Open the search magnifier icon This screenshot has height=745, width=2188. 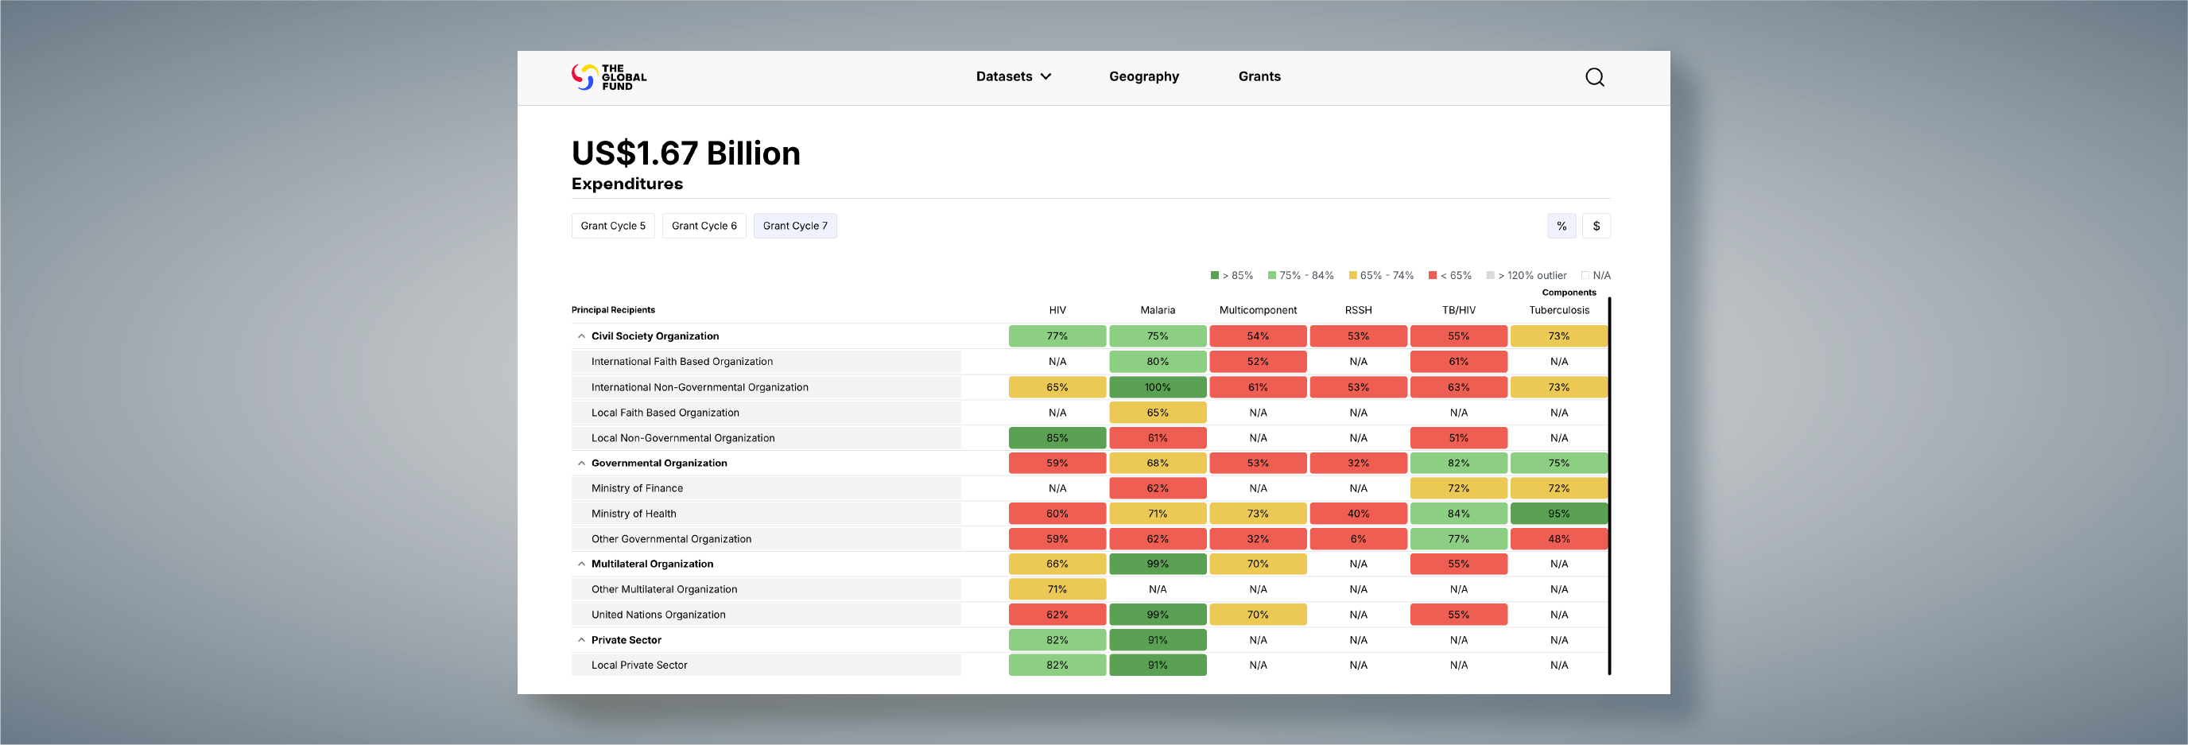coord(1594,77)
